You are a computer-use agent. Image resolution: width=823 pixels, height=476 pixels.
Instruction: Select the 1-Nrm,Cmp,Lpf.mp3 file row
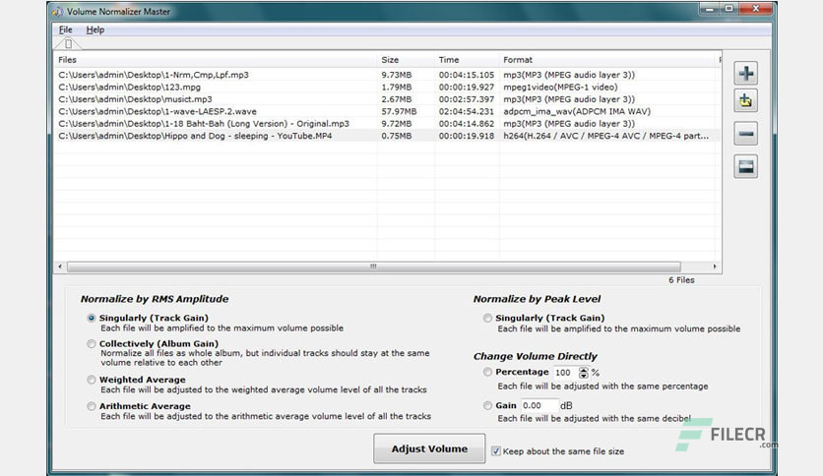pos(387,75)
